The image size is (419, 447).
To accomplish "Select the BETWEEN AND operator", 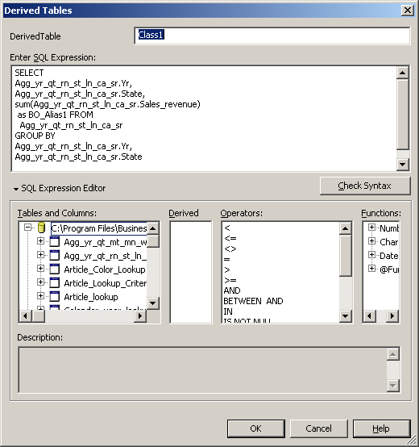I will coord(253,301).
